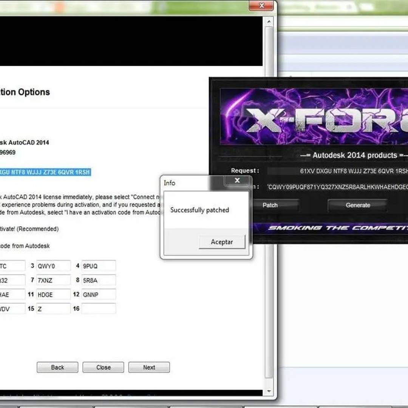Click the Close button beside Back

[103, 367]
